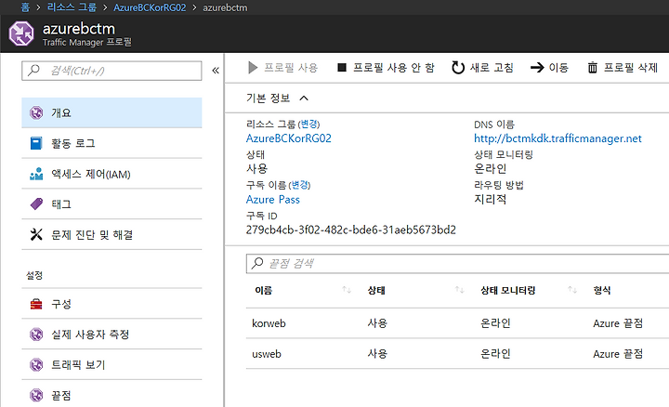Click the globe icon next to 개요
This screenshot has width=669, height=407.
tap(36, 112)
